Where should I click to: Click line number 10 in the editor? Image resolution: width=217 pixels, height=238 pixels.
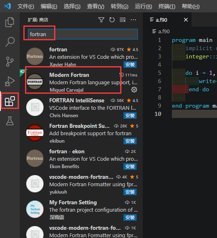click(x=158, y=114)
